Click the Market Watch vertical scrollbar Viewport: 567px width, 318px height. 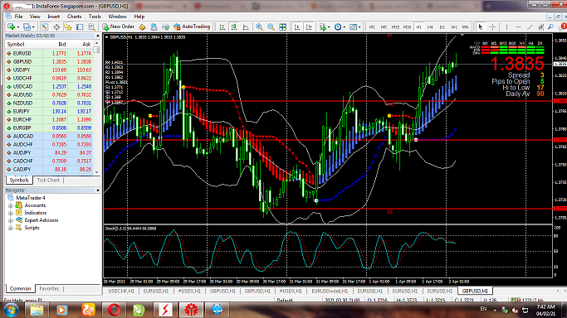click(96, 108)
